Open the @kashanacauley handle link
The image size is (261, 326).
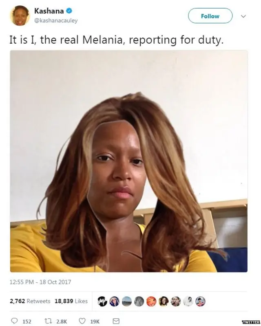click(x=55, y=20)
